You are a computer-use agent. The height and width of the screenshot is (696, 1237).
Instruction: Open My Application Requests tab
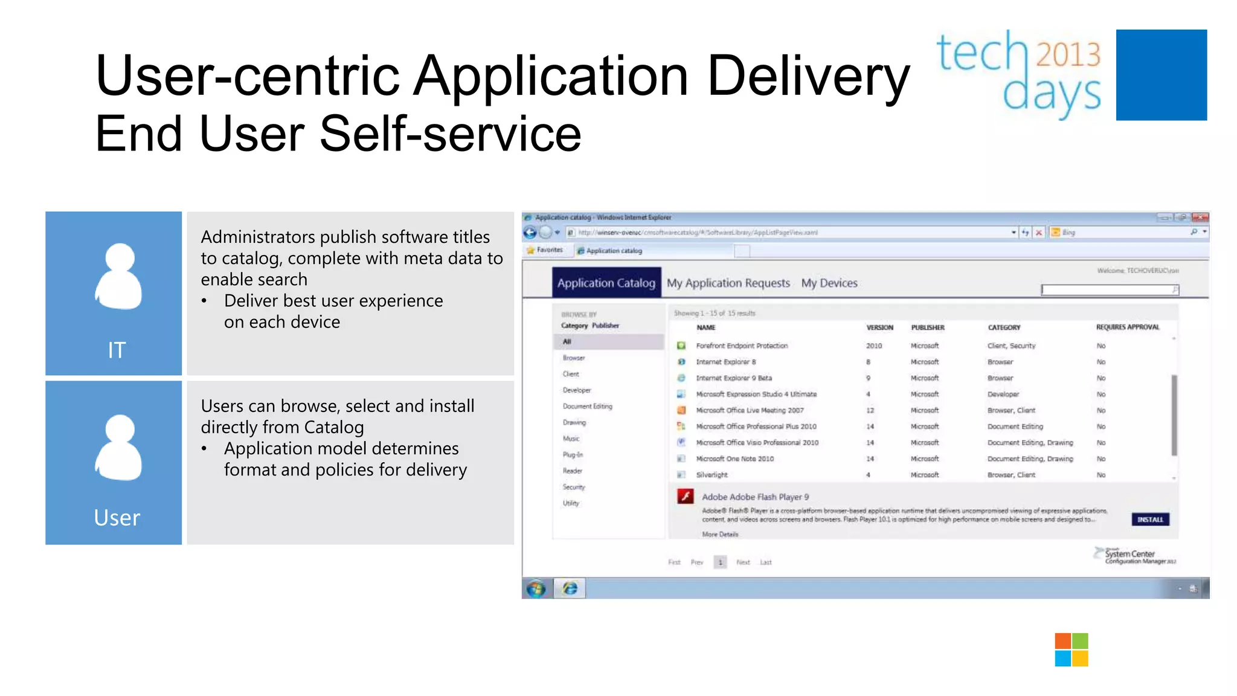click(x=728, y=283)
